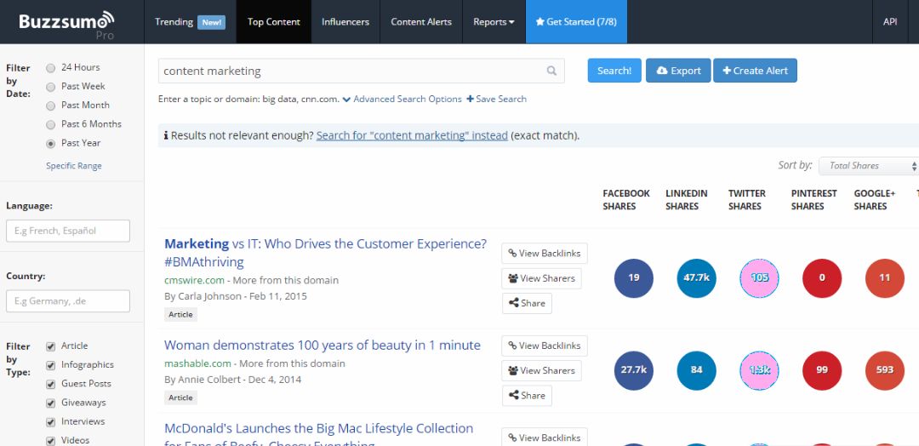
Task: View Backlinks for the mashable article
Action: tap(545, 346)
